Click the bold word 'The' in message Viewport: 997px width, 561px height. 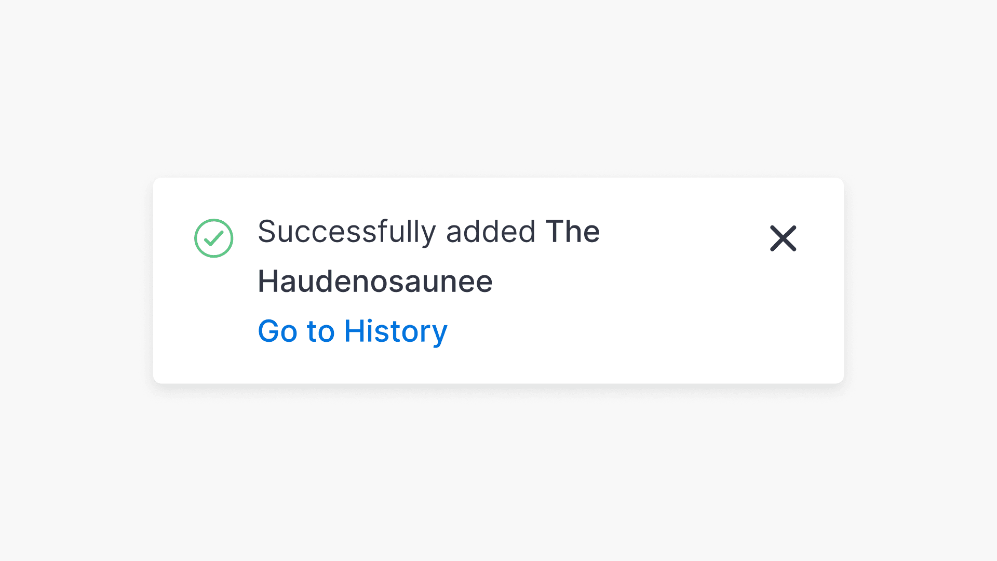(x=572, y=232)
